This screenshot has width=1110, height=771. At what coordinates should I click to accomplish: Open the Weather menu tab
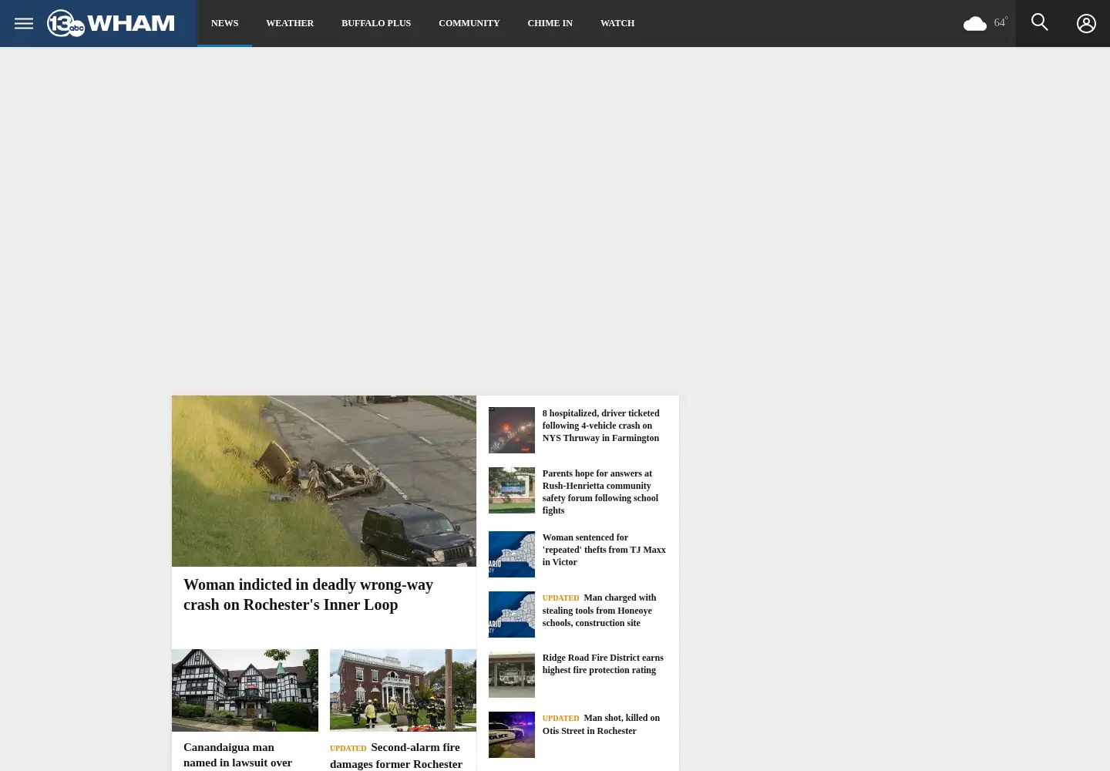(290, 23)
